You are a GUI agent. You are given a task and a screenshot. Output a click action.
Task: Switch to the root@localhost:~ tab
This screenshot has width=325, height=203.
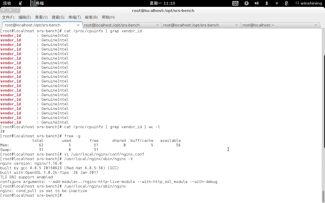258,25
